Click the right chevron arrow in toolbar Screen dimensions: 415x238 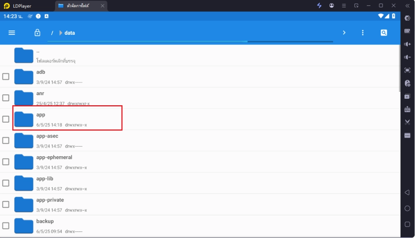click(344, 32)
